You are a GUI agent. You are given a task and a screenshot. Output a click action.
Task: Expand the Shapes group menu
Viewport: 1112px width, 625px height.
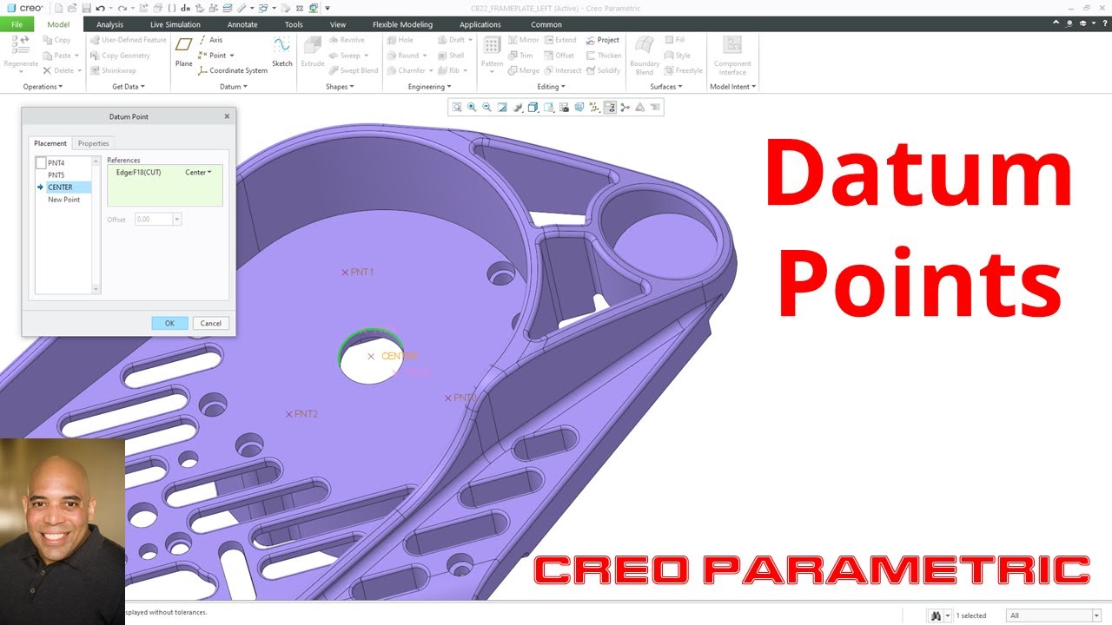pyautogui.click(x=340, y=87)
